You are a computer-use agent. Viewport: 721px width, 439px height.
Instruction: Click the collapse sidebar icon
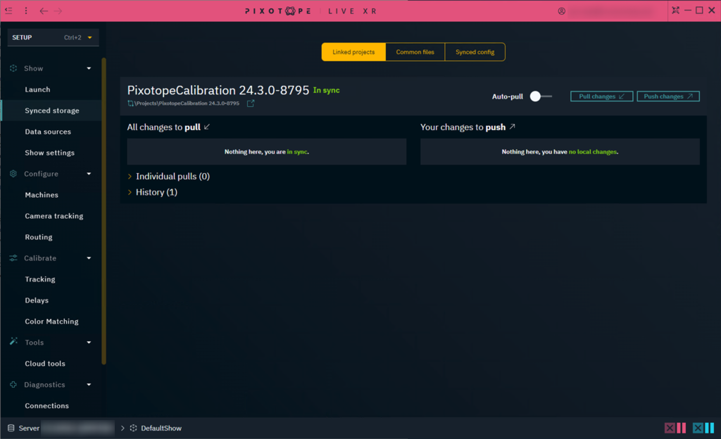click(9, 11)
